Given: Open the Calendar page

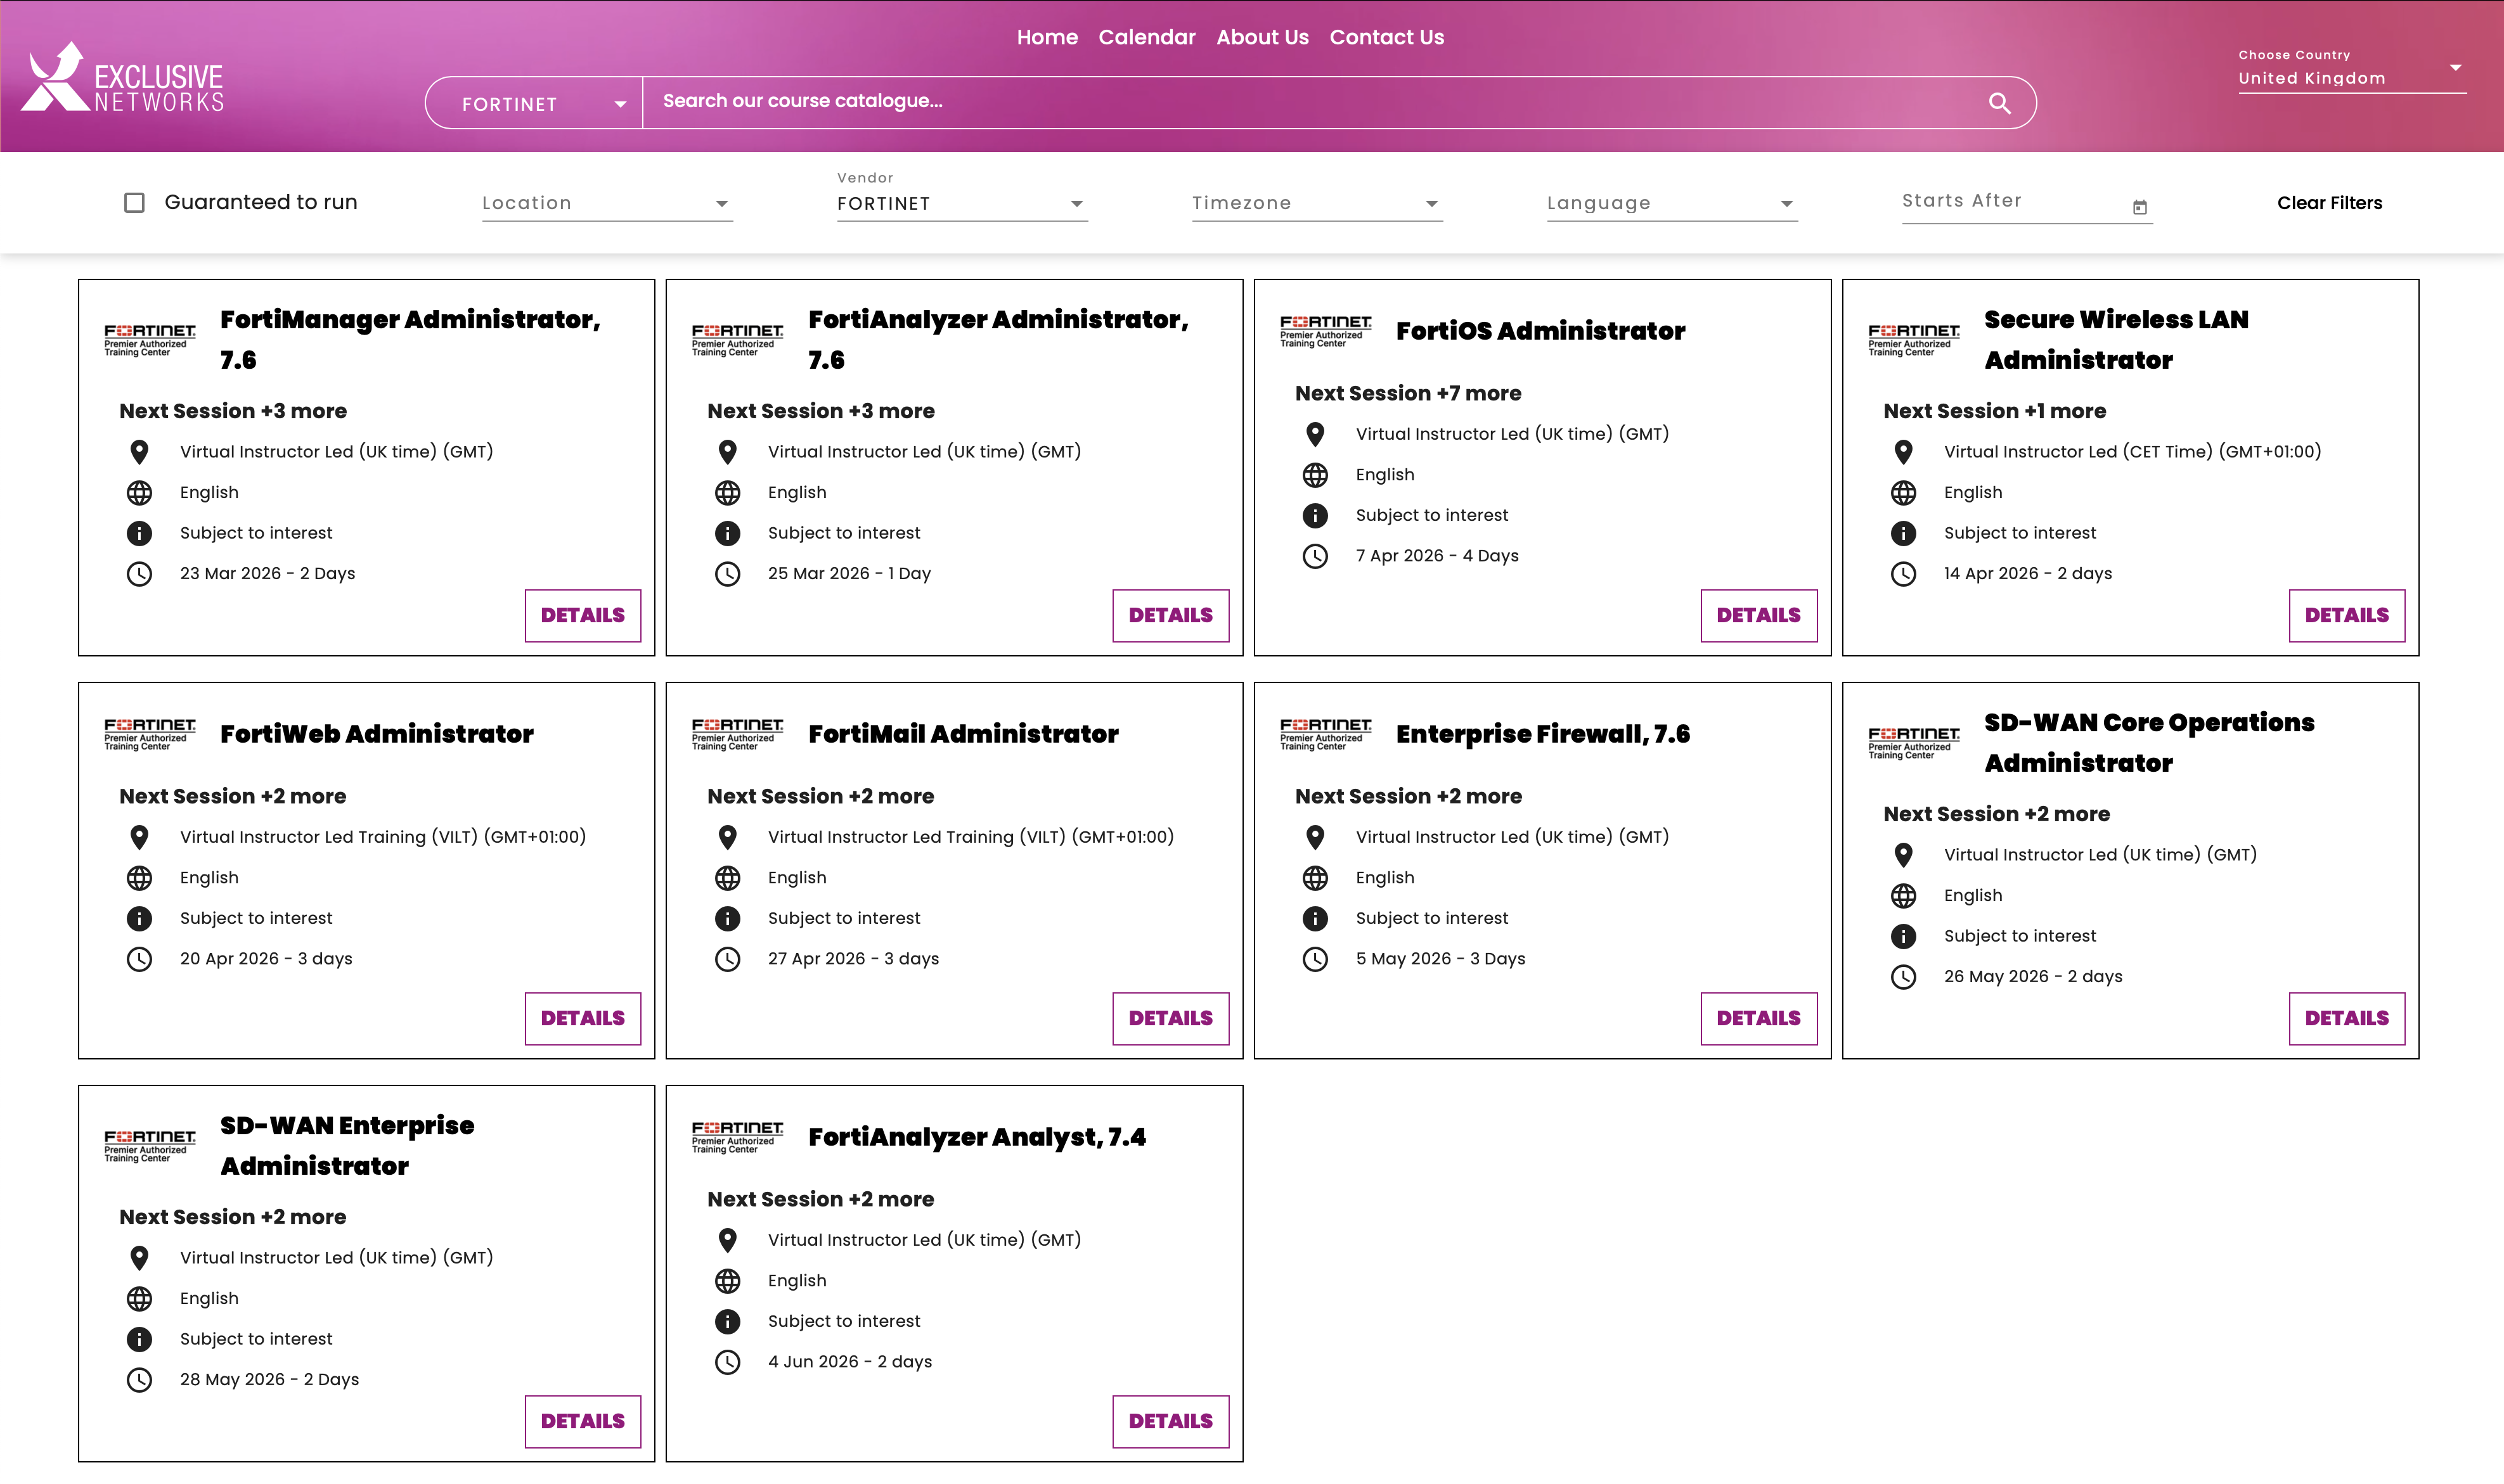Looking at the screenshot, I should pyautogui.click(x=1147, y=37).
